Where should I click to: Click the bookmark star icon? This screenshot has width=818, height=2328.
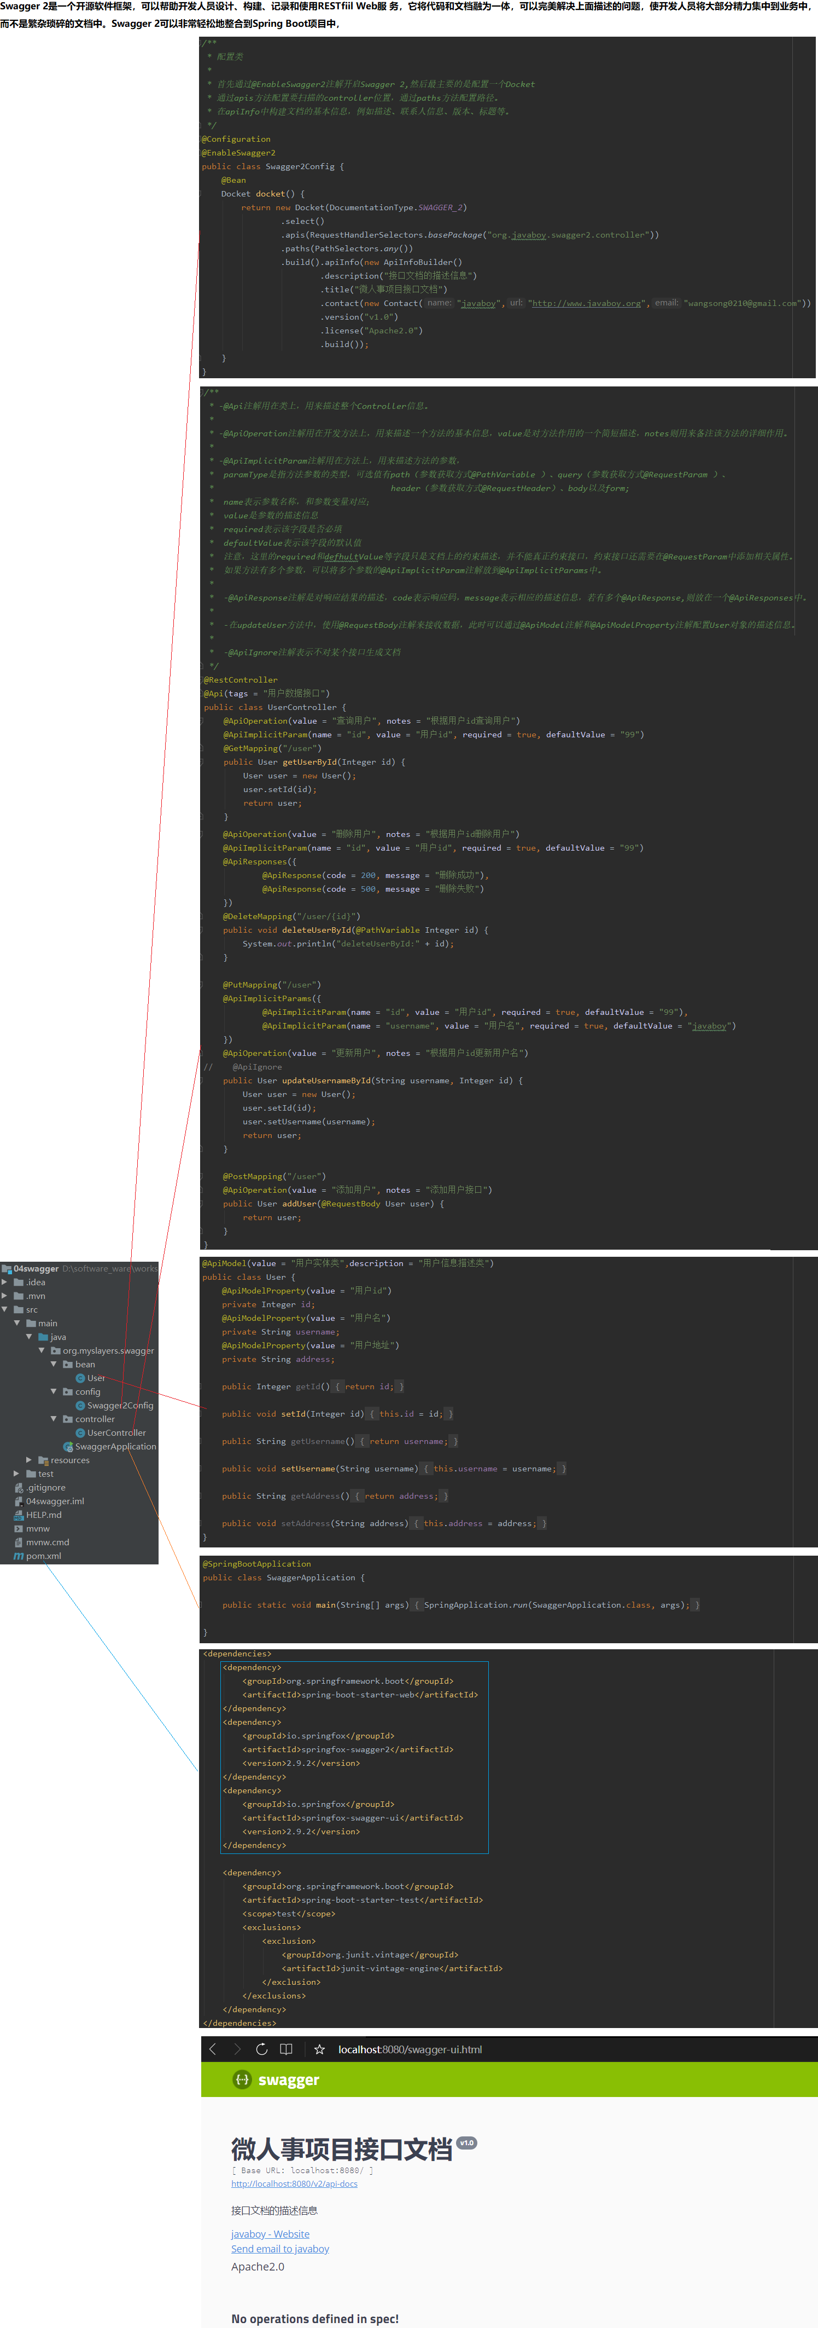point(320,2049)
